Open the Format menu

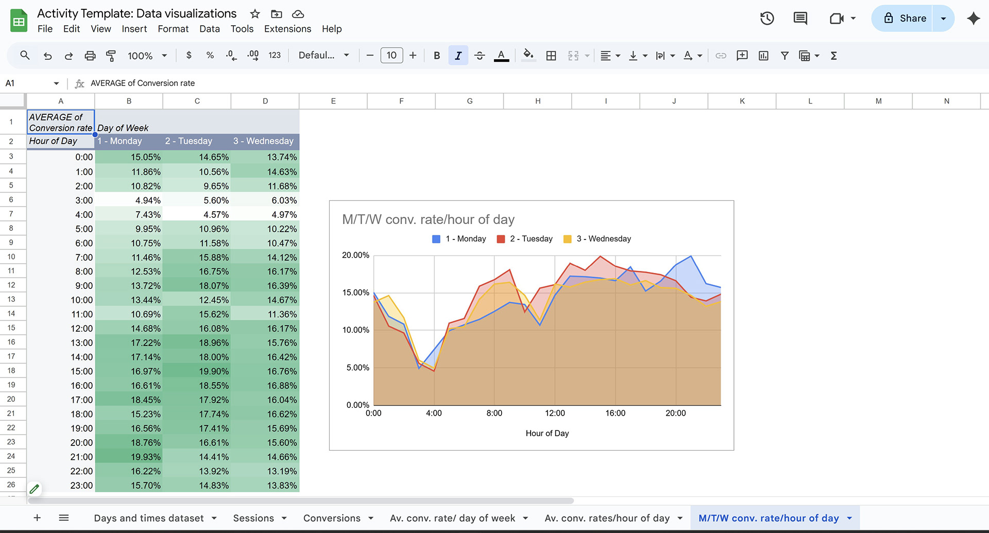[173, 29]
